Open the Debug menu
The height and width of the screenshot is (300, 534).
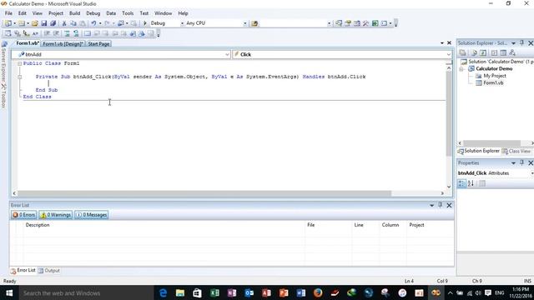pyautogui.click(x=93, y=13)
